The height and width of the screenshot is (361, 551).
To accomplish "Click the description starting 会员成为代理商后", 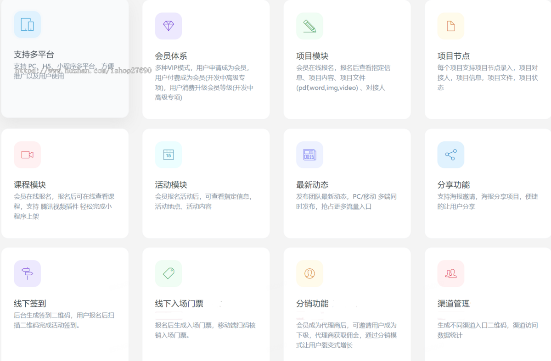I will [x=347, y=335].
